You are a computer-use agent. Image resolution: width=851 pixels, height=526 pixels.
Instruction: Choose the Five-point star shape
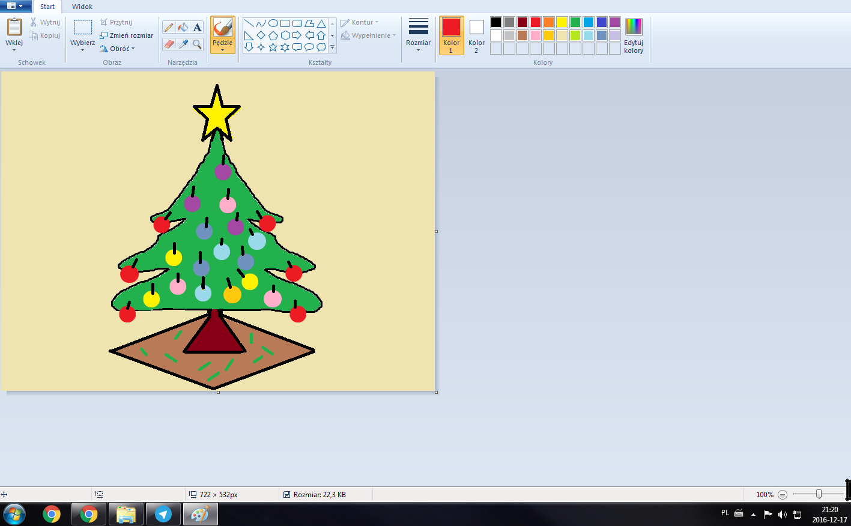point(273,47)
